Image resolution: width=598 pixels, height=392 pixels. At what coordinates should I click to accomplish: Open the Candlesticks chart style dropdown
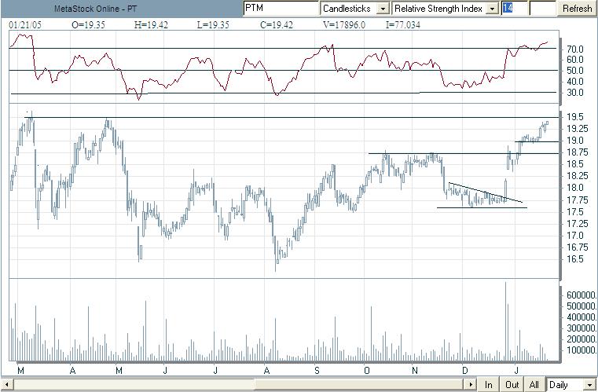[383, 9]
